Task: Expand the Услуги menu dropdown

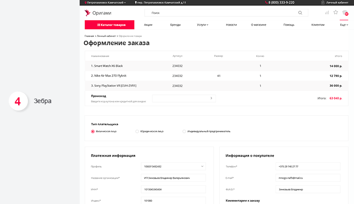Action: pyautogui.click(x=207, y=25)
